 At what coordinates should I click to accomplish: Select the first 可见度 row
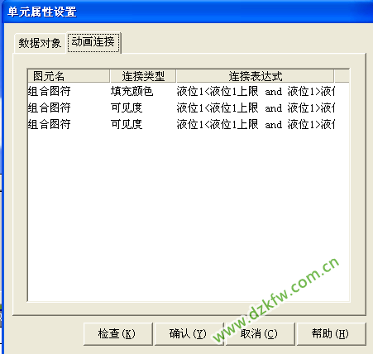point(181,108)
